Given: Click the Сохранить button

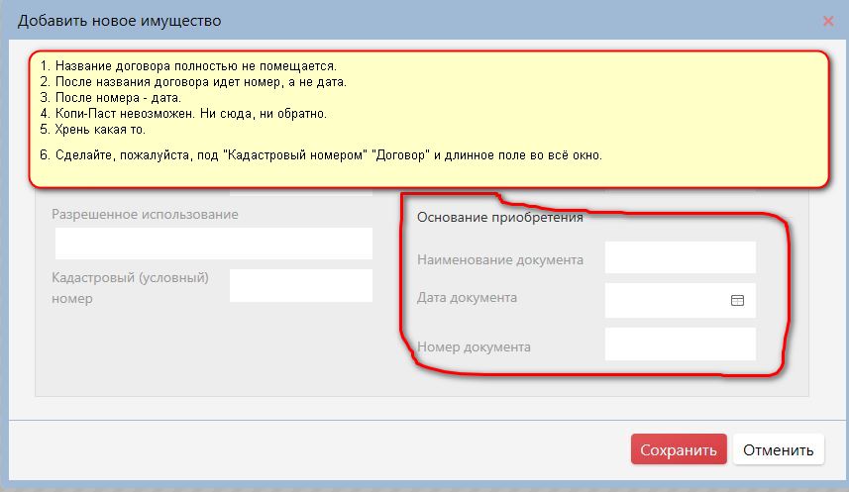Looking at the screenshot, I should (679, 450).
